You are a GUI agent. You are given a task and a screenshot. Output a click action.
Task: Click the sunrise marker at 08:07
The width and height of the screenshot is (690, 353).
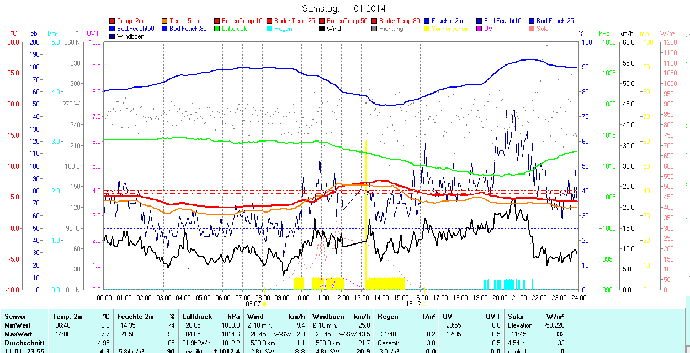tap(264, 303)
